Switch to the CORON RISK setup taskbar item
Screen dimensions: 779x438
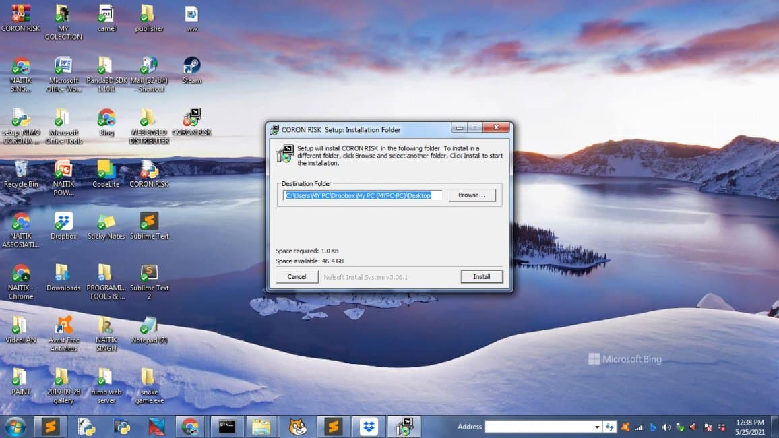404,427
